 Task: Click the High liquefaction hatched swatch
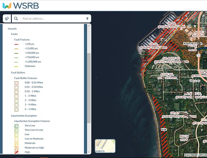[x=17, y=152]
